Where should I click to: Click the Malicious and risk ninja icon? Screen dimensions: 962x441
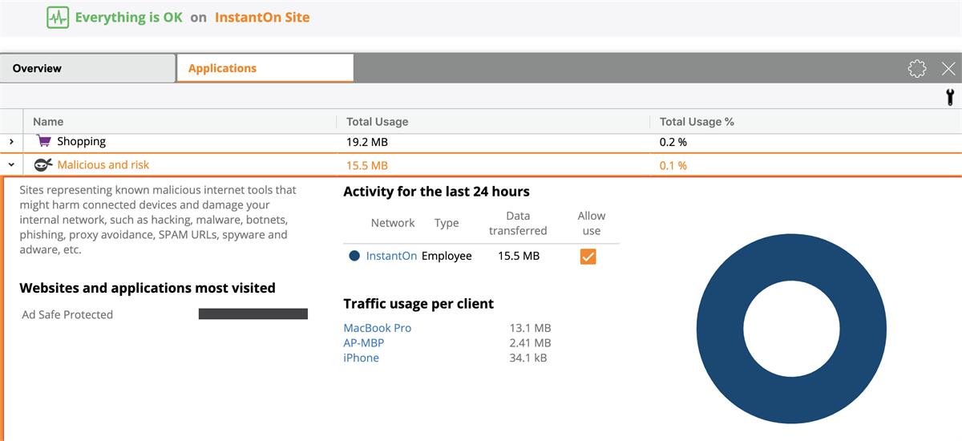click(43, 164)
